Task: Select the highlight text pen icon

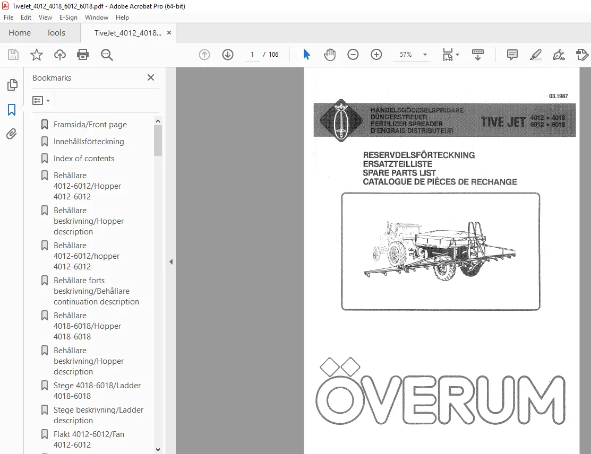Action: coord(536,55)
